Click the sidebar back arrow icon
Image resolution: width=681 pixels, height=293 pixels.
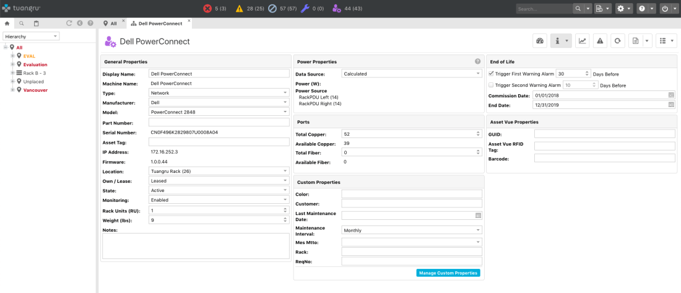[x=79, y=24]
